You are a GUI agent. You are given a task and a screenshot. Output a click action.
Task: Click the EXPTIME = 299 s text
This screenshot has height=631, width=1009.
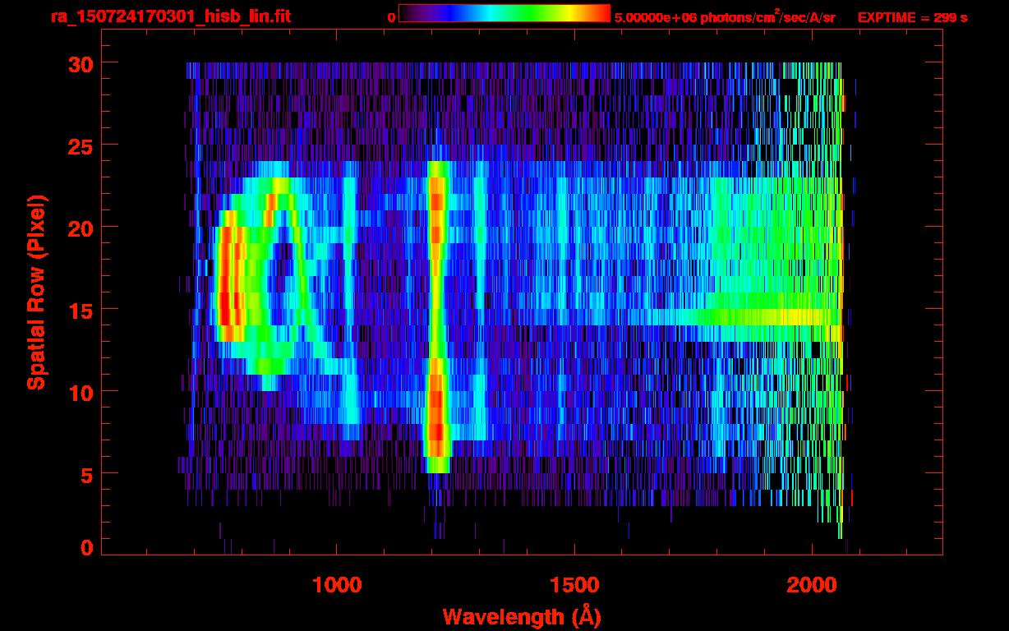[912, 17]
